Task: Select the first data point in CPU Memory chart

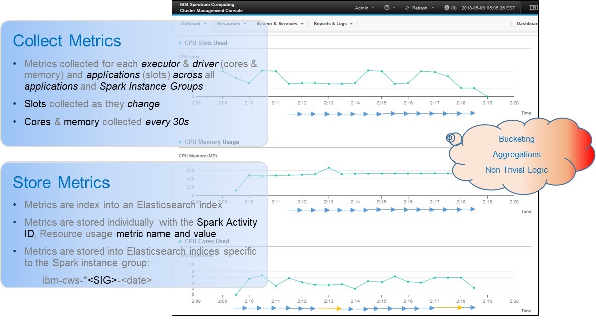Action: coord(236,190)
